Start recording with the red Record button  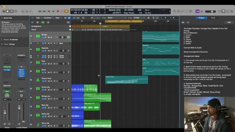coord(58,11)
